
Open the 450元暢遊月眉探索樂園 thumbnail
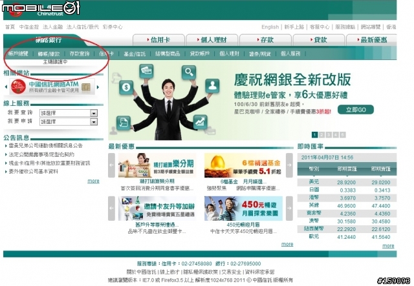click(243, 209)
